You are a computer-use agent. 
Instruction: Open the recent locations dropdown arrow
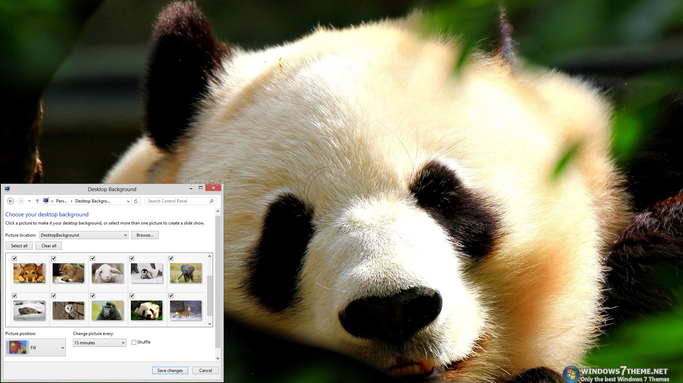point(29,201)
